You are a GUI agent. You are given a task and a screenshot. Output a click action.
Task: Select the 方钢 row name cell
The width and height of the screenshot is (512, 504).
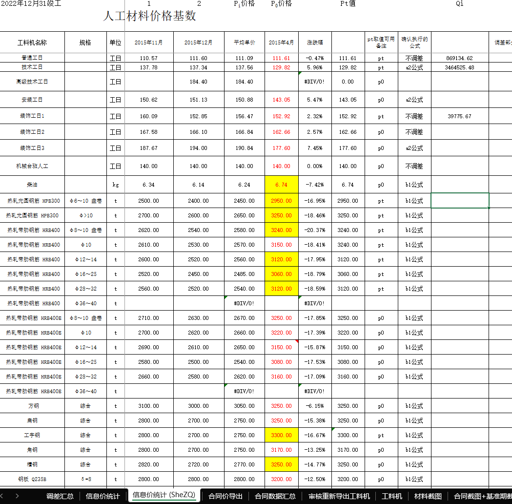32,406
